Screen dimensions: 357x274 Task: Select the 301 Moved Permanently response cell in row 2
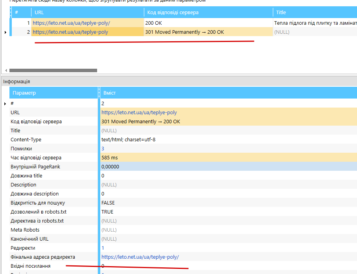click(208, 32)
